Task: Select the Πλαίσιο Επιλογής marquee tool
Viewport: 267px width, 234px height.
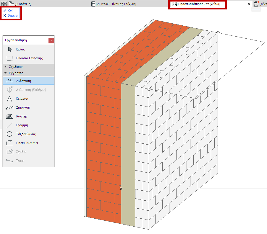Action: point(28,58)
